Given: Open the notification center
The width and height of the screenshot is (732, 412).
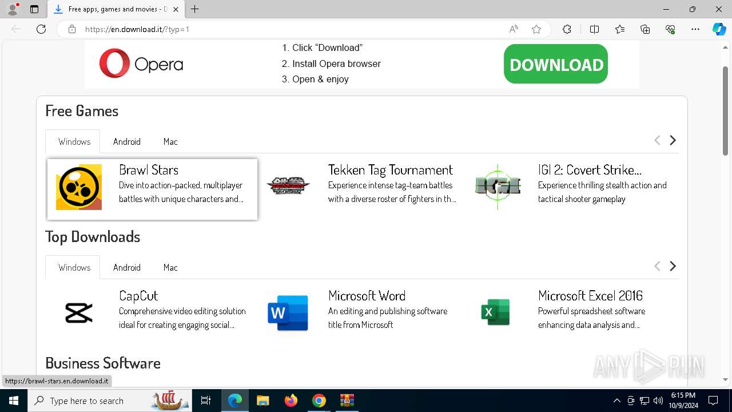Looking at the screenshot, I should 713,401.
